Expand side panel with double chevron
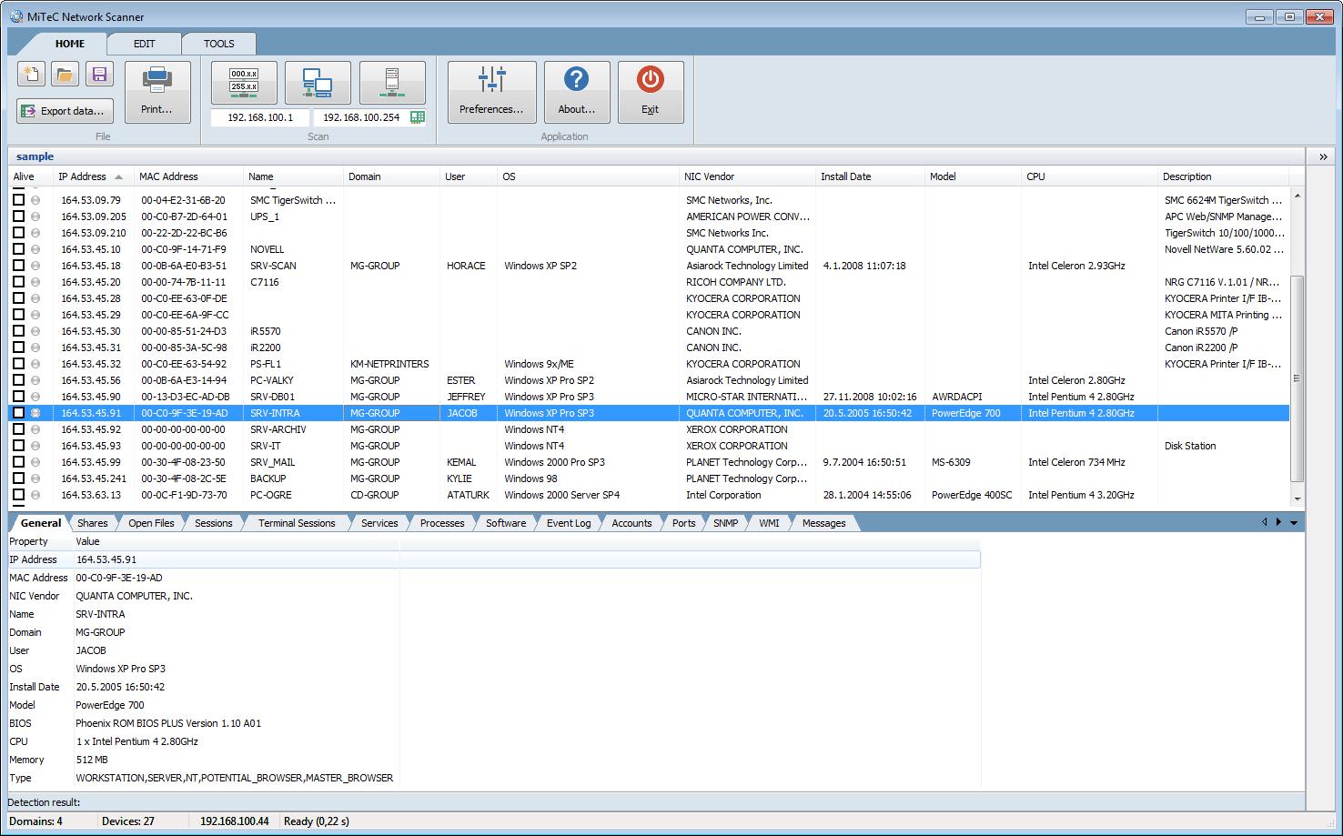 tap(1323, 156)
